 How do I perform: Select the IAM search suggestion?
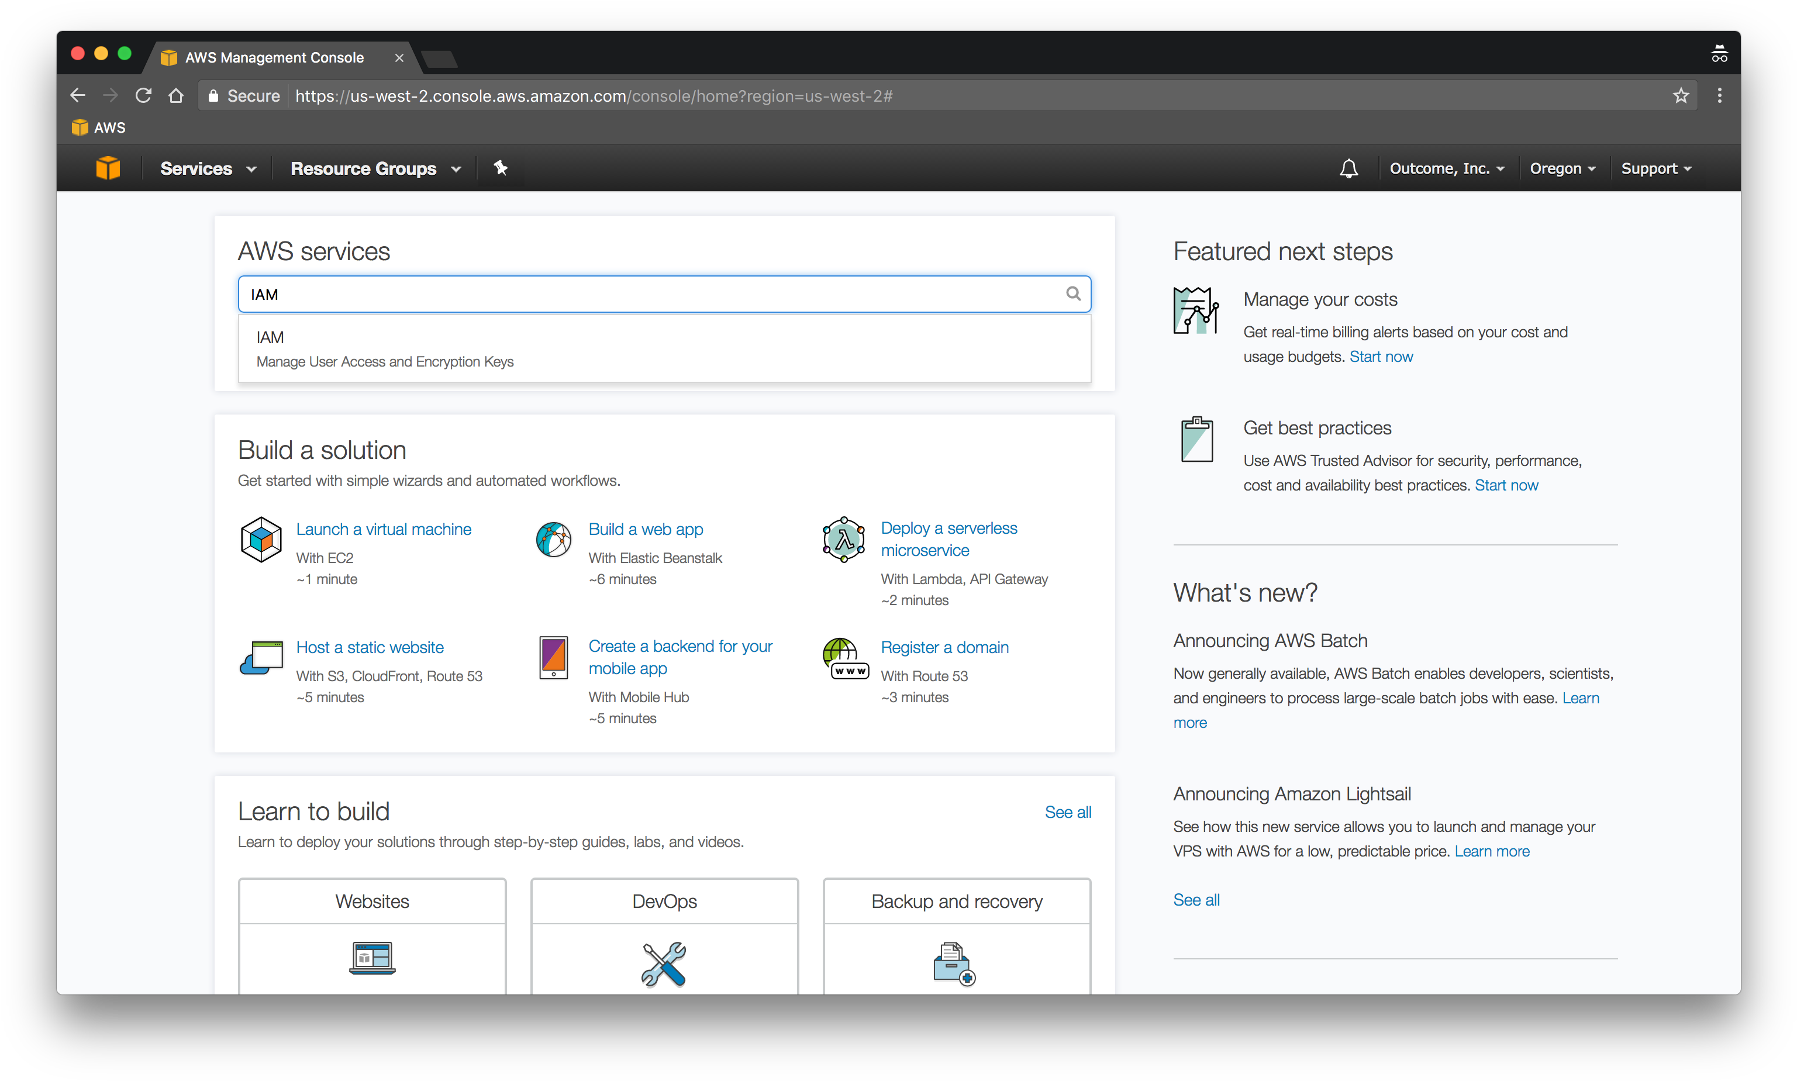664,348
